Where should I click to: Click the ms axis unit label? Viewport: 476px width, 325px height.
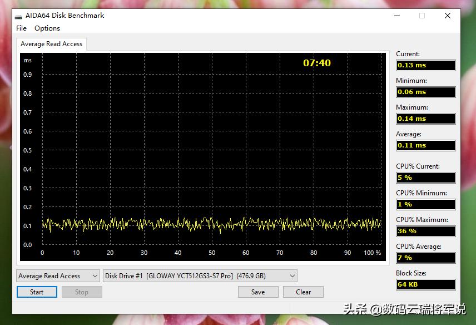tap(28, 61)
